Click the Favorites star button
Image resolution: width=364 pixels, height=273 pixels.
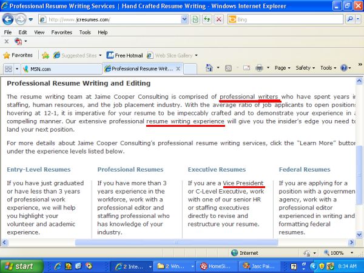18,55
